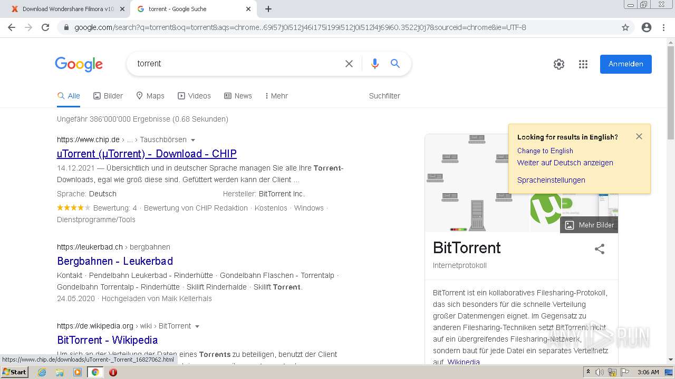Expand the Mehr menu
Image resolution: width=675 pixels, height=379 pixels.
click(276, 96)
